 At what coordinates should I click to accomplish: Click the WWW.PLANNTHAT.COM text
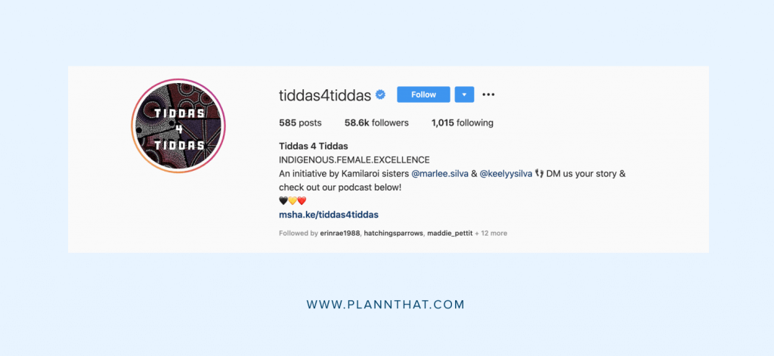385,305
